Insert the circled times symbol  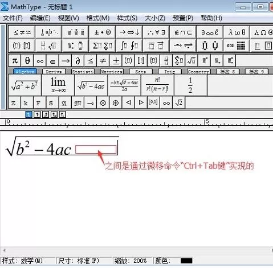coord(103,103)
